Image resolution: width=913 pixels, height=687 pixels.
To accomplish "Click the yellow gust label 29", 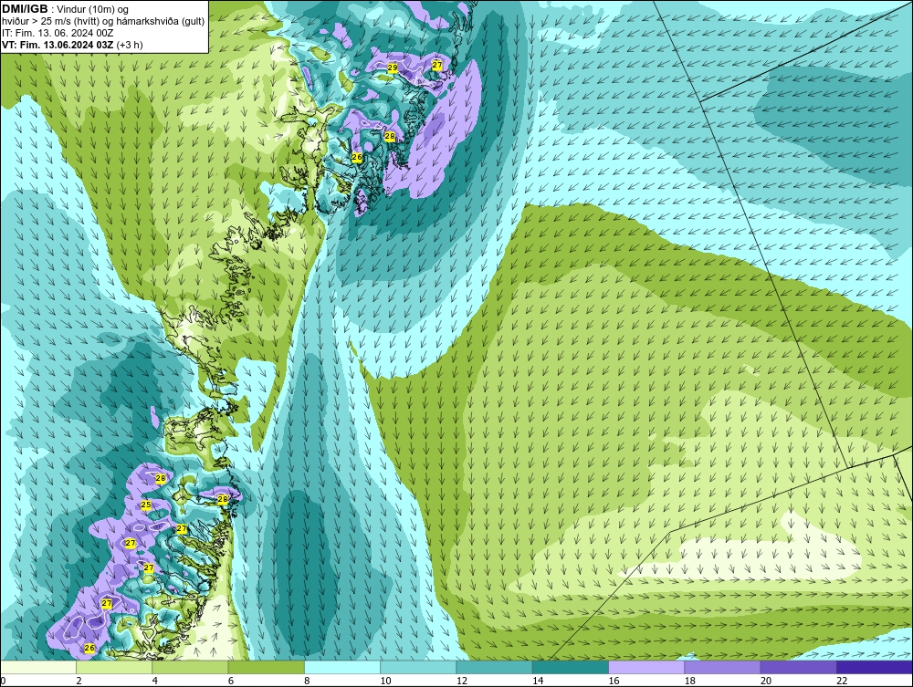I will 393,68.
